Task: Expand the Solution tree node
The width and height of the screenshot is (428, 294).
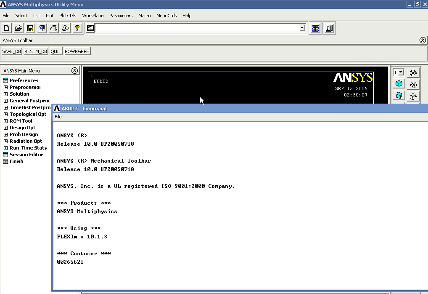Action: 5,94
